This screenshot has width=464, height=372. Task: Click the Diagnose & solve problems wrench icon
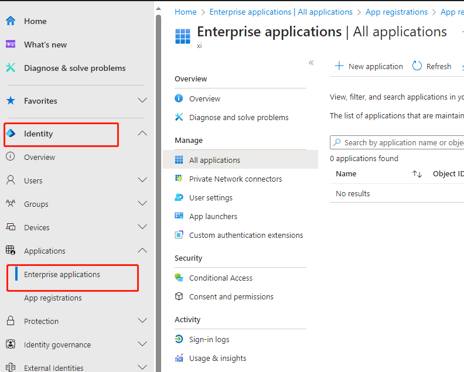[x=11, y=68]
